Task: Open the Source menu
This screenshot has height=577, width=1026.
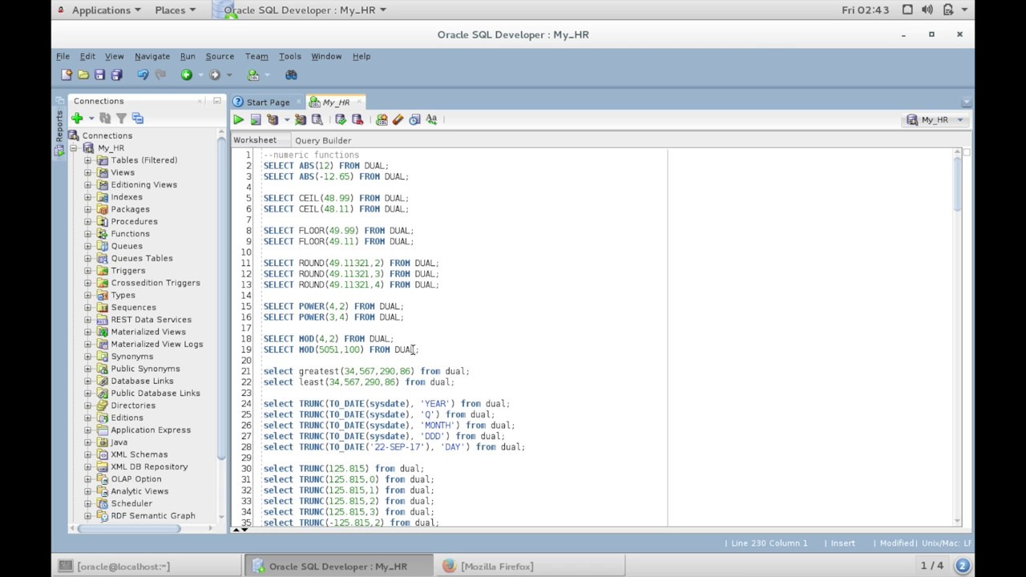Action: coord(220,56)
